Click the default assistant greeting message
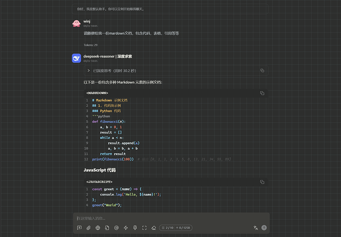This screenshot has width=341, height=237. click(111, 9)
